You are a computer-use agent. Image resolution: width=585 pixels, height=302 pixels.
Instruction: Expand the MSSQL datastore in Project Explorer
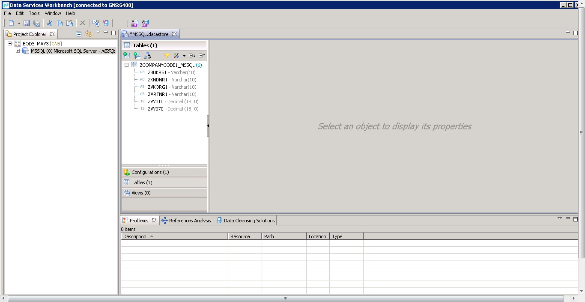coord(18,50)
